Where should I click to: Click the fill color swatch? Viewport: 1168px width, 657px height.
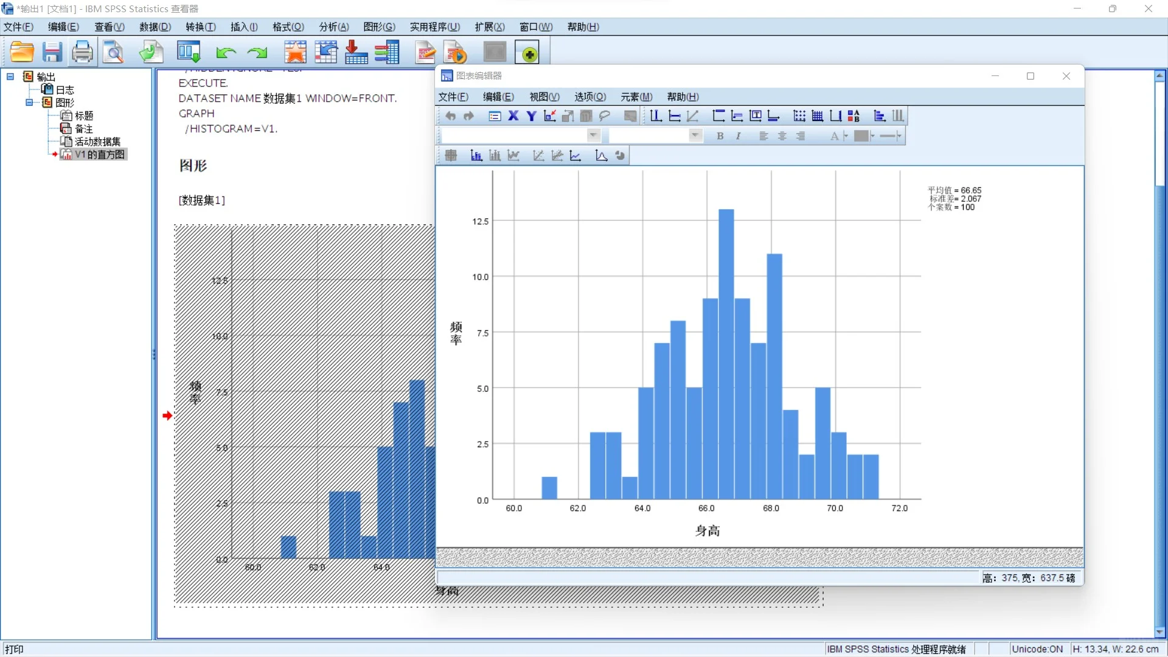pos(861,136)
